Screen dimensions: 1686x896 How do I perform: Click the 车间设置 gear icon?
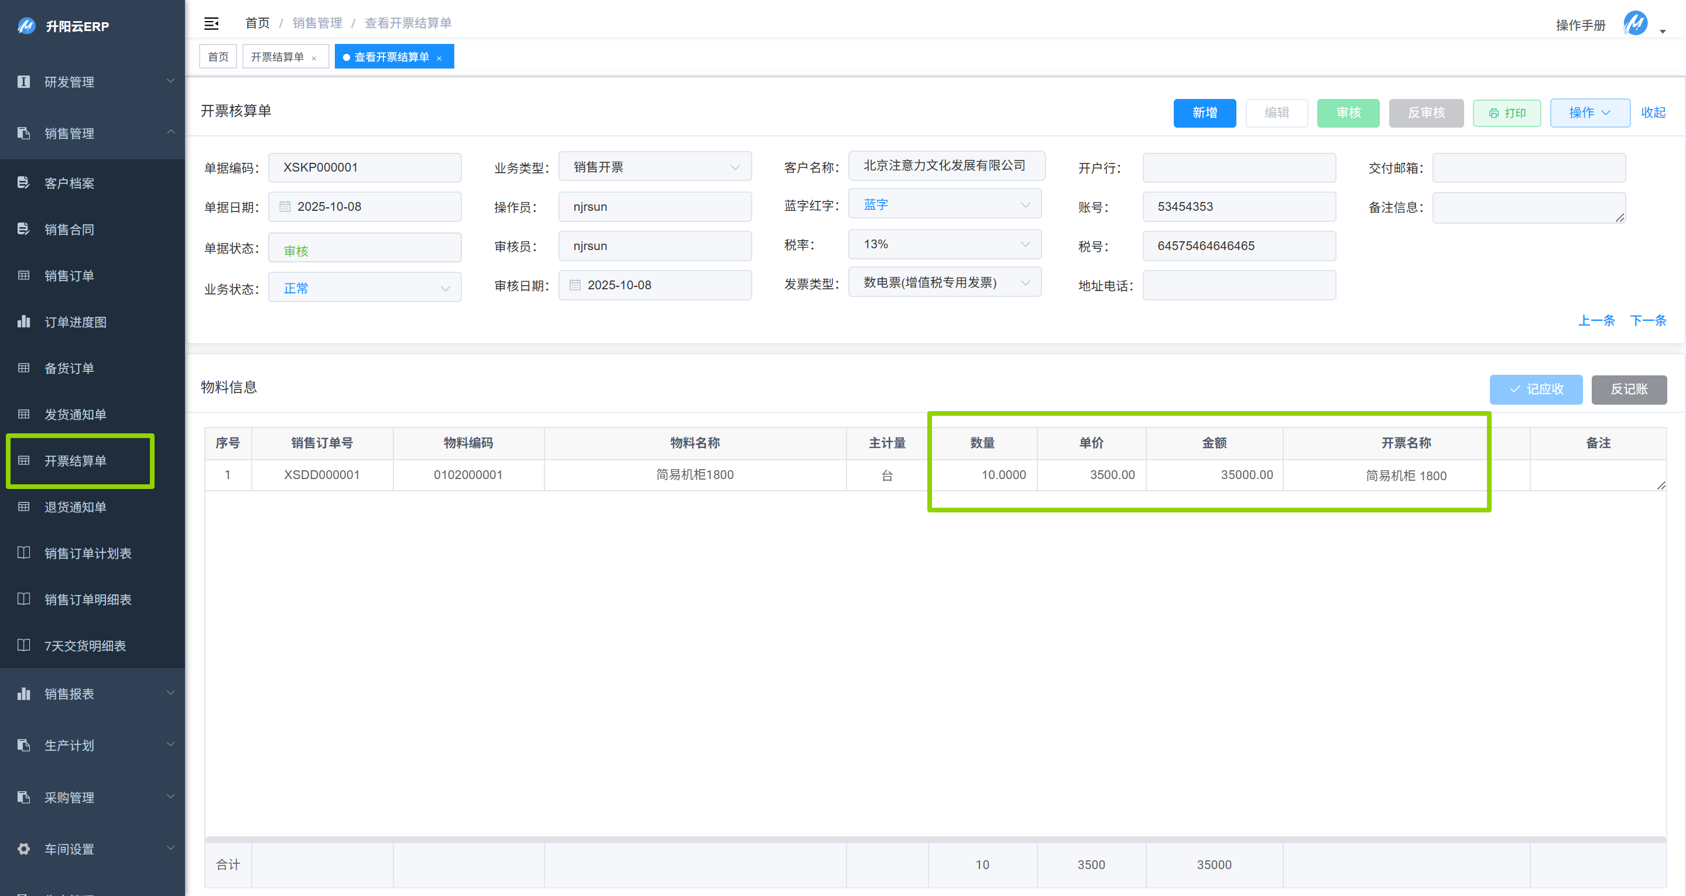pos(23,849)
